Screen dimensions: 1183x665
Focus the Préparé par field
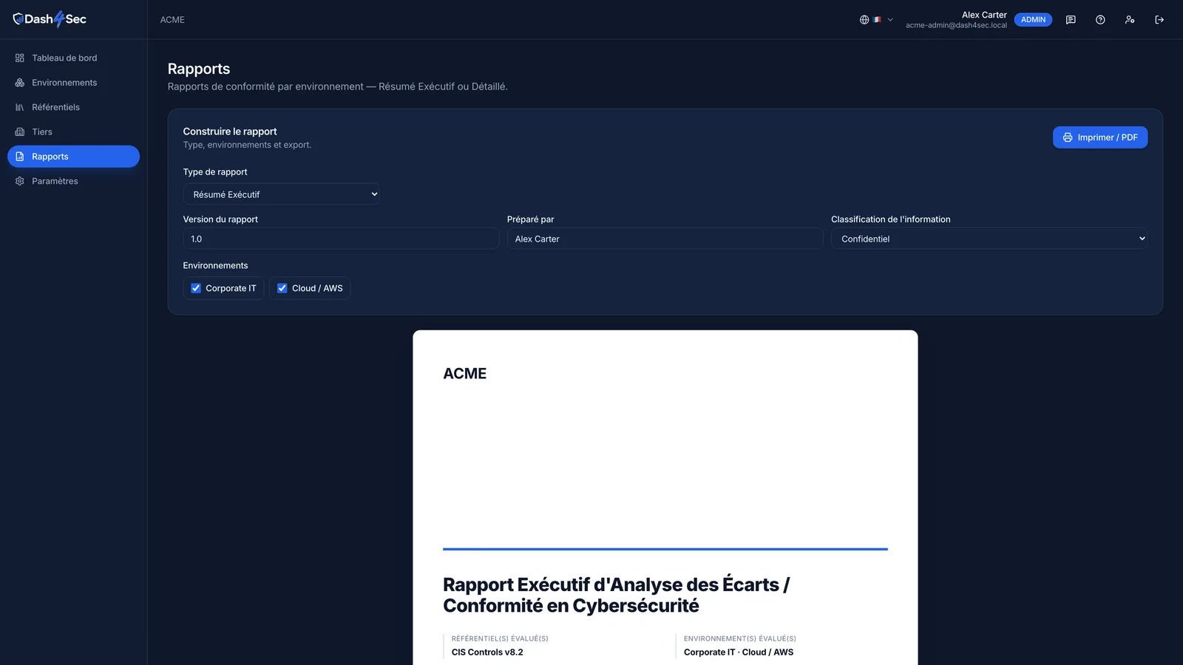(x=665, y=239)
